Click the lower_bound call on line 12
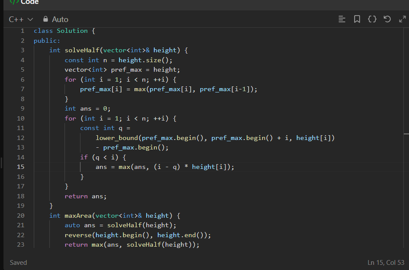Viewport: 409px width, 270px height. point(117,138)
